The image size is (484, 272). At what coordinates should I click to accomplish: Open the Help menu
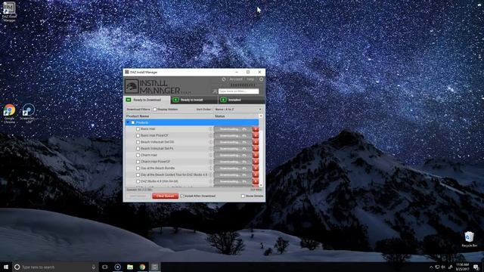[x=250, y=79]
